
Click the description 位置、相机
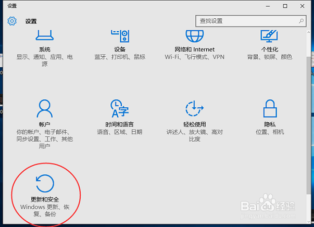[x=270, y=132]
